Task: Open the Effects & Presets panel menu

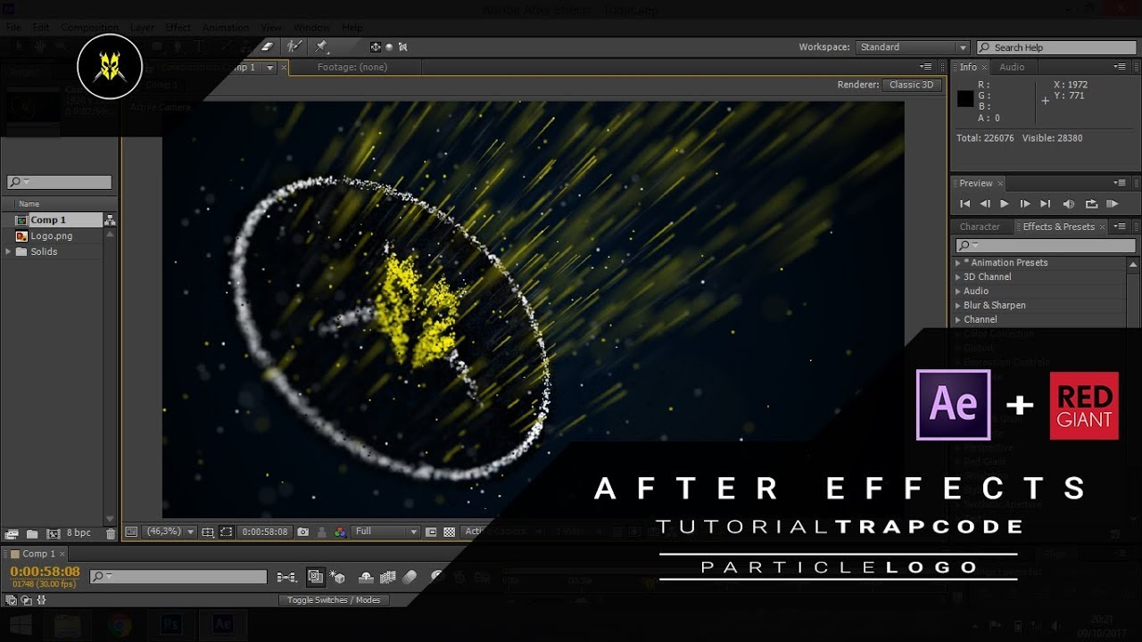Action: point(1121,226)
